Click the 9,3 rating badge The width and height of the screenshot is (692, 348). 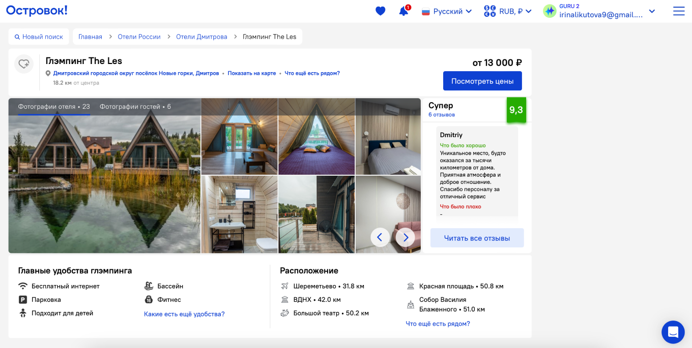coord(516,110)
